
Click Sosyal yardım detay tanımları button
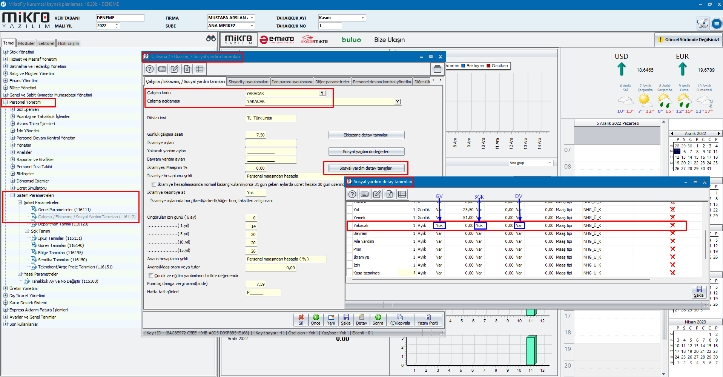[366, 168]
